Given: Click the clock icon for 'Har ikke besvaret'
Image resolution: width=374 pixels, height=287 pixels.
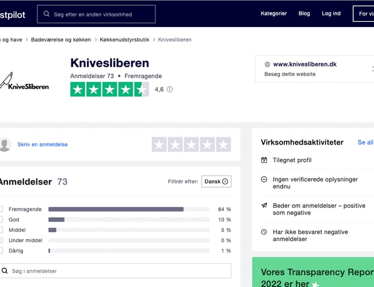Looking at the screenshot, I should pos(264,232).
